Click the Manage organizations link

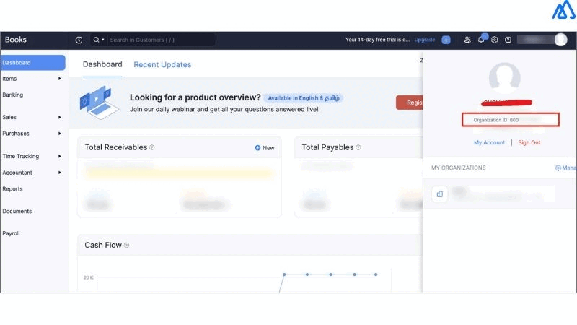point(565,168)
